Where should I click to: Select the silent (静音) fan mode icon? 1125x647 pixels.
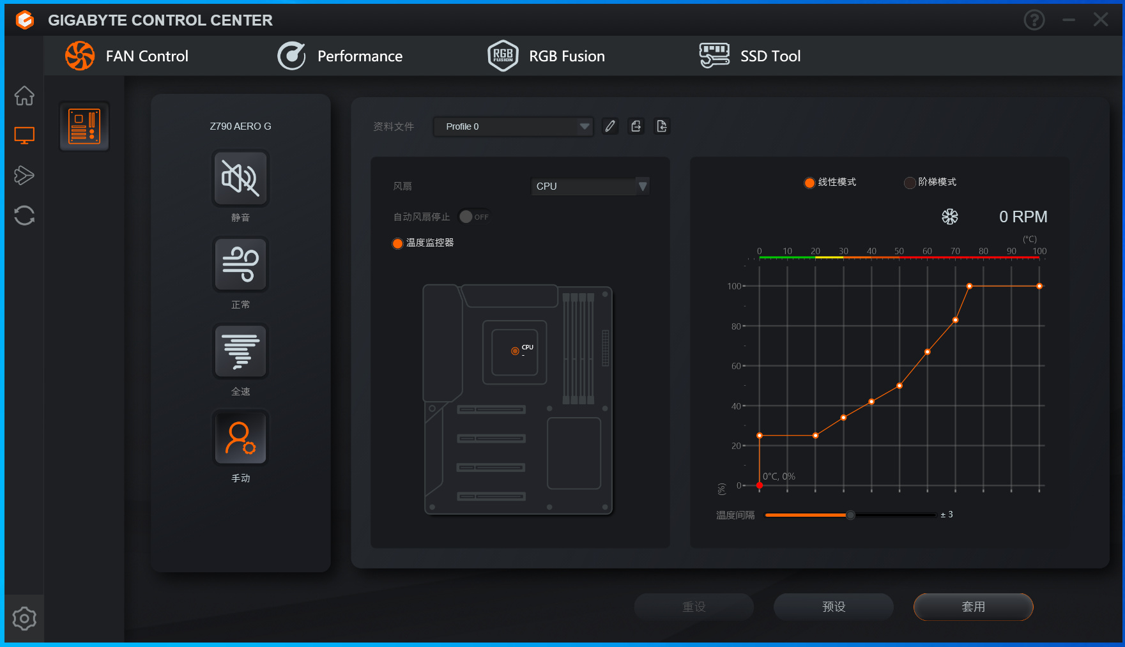240,178
